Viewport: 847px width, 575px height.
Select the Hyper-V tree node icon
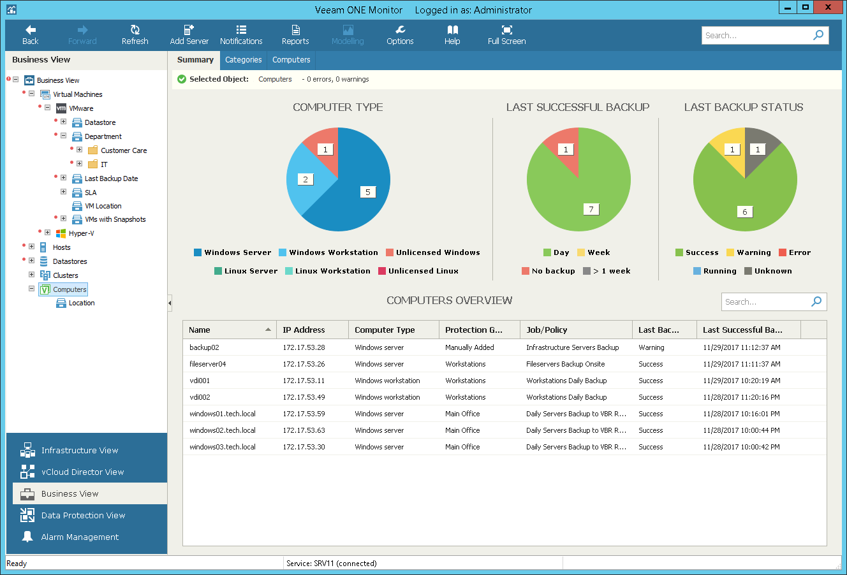tap(61, 233)
